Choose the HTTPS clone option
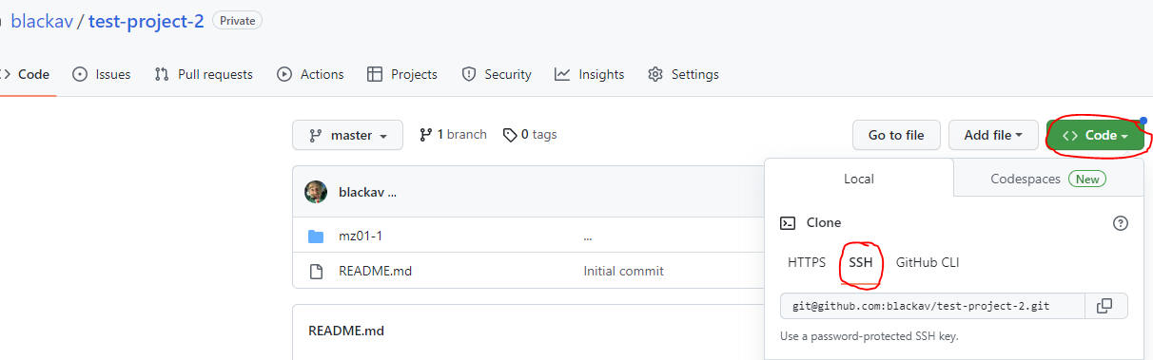 [x=807, y=262]
